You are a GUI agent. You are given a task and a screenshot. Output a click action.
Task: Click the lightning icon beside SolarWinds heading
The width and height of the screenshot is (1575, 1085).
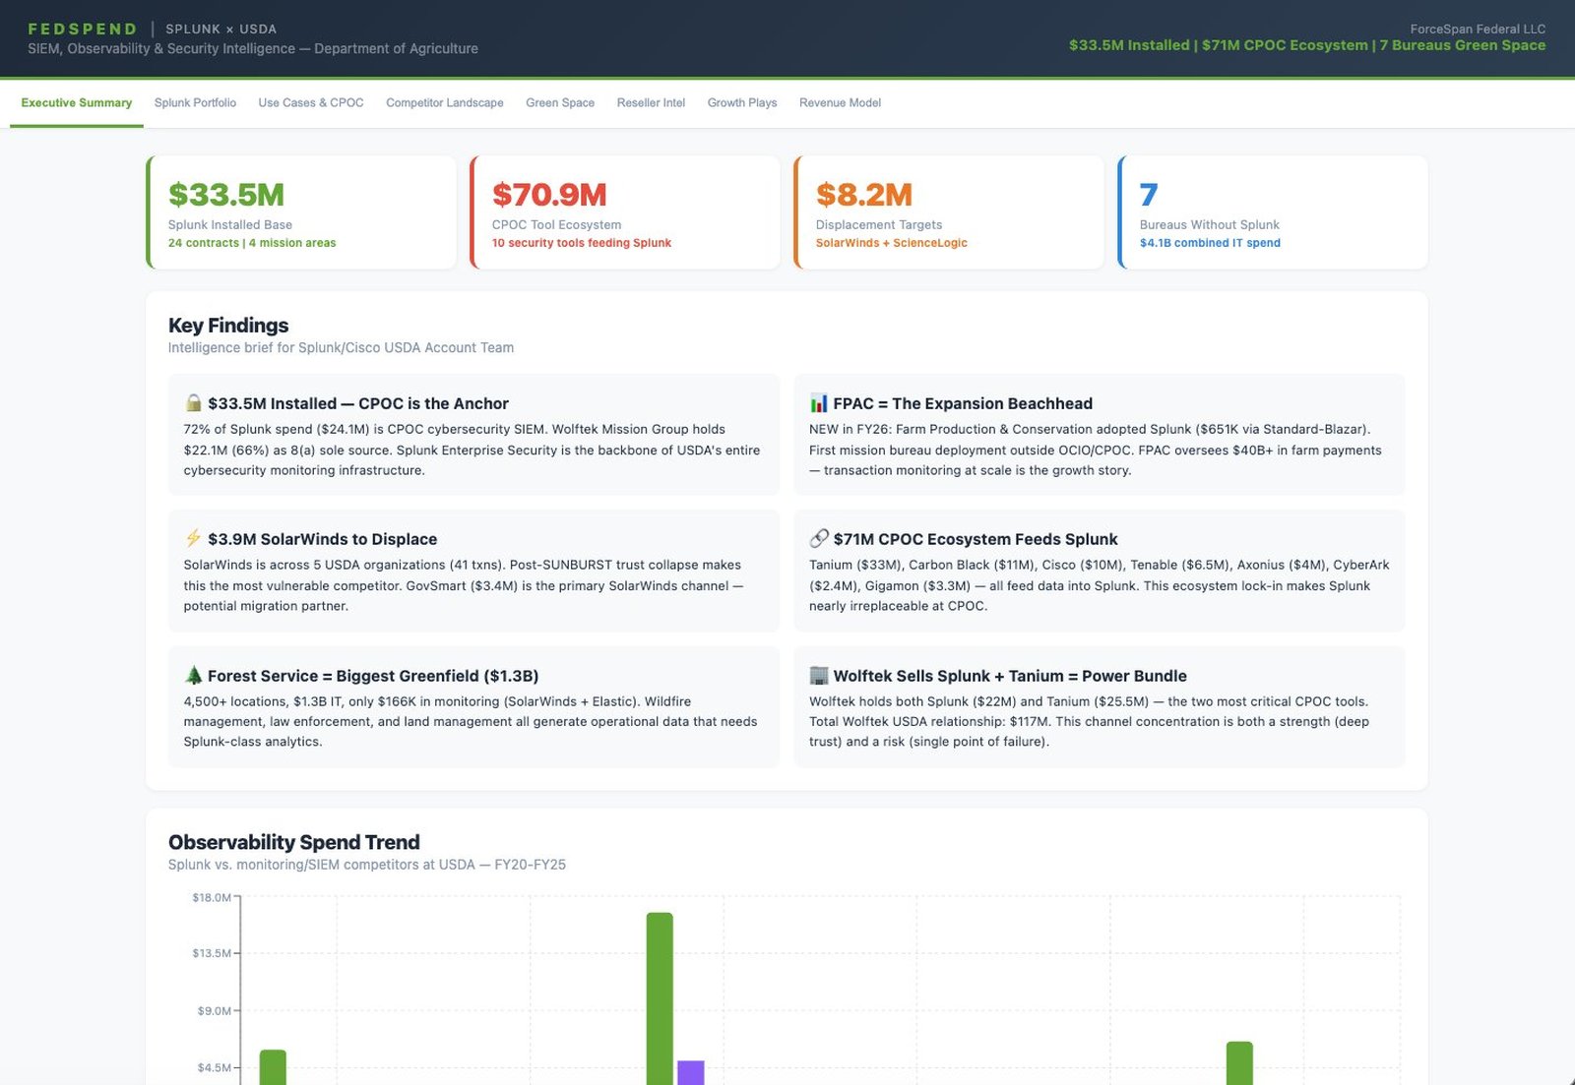point(194,539)
